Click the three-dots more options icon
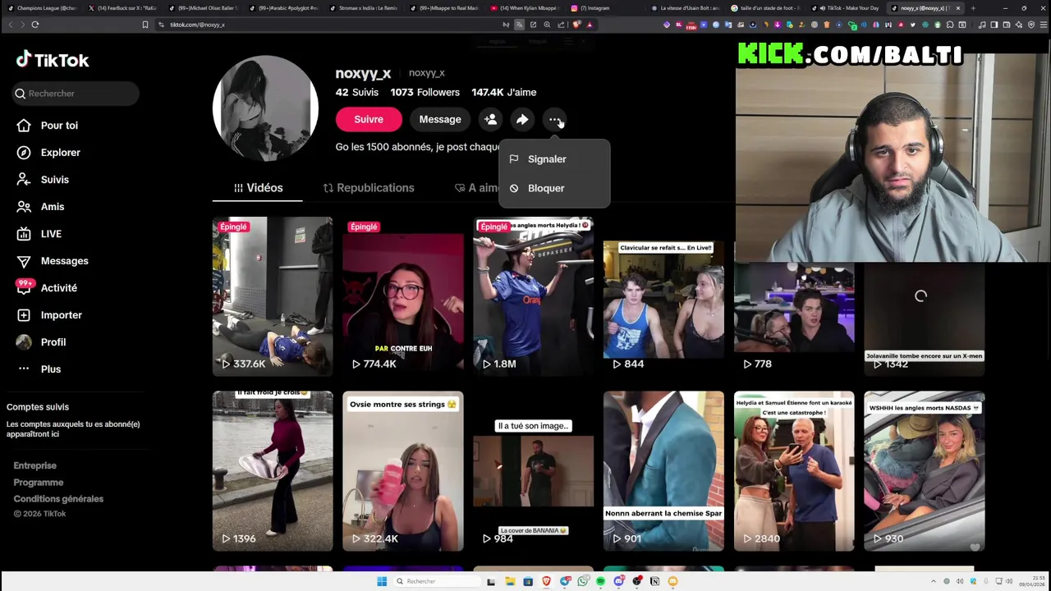The image size is (1051, 591). [555, 120]
